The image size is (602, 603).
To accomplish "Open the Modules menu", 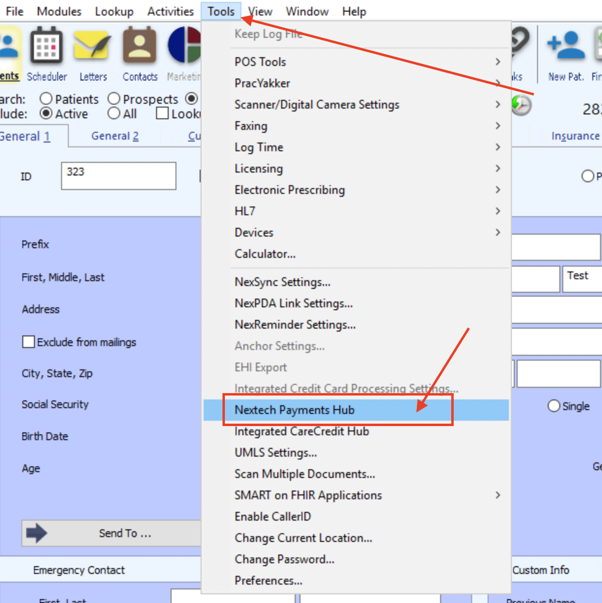I will coord(59,11).
